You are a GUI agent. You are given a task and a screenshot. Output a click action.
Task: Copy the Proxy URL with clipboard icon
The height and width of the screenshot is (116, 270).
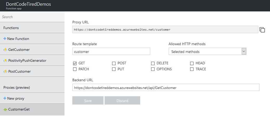tap(262, 30)
